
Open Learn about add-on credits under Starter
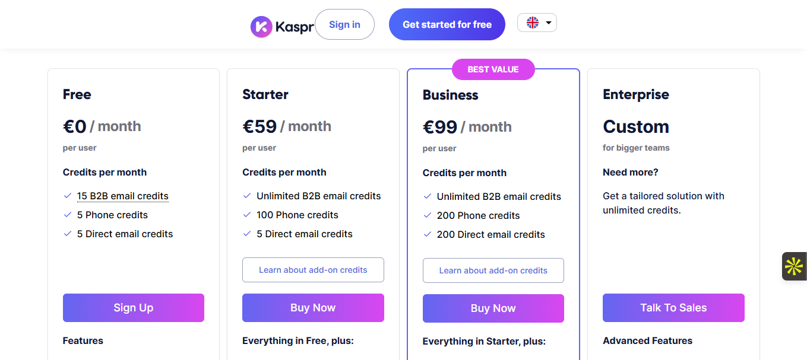click(313, 270)
